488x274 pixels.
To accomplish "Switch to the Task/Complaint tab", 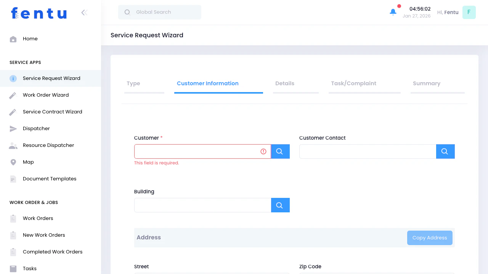I will [x=353, y=83].
